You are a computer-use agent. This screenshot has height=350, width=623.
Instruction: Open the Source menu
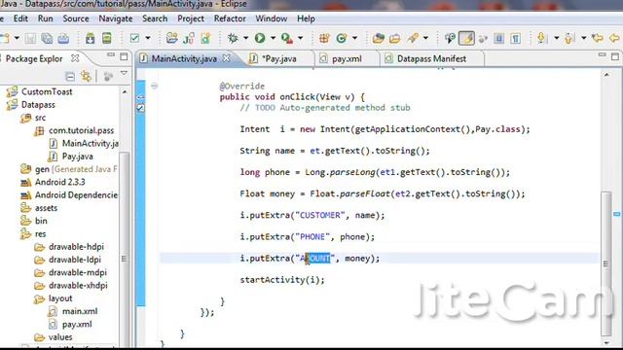(76, 18)
